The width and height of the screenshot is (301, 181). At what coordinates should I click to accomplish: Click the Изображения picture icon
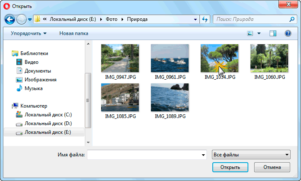[19, 80]
